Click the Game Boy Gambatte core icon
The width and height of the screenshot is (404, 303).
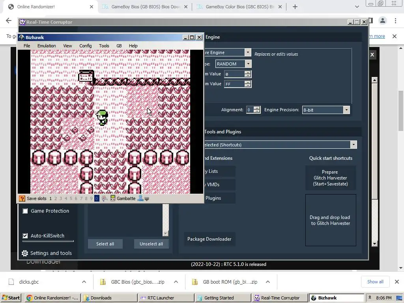pos(112,198)
